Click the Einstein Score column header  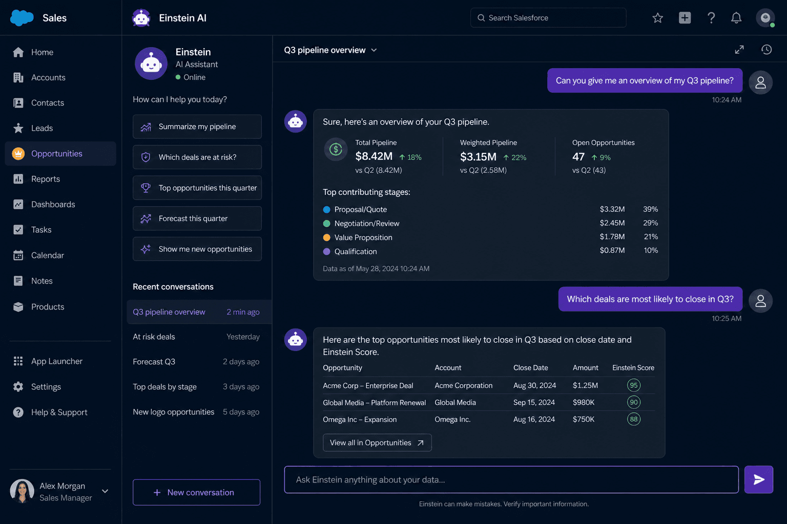(x=633, y=368)
